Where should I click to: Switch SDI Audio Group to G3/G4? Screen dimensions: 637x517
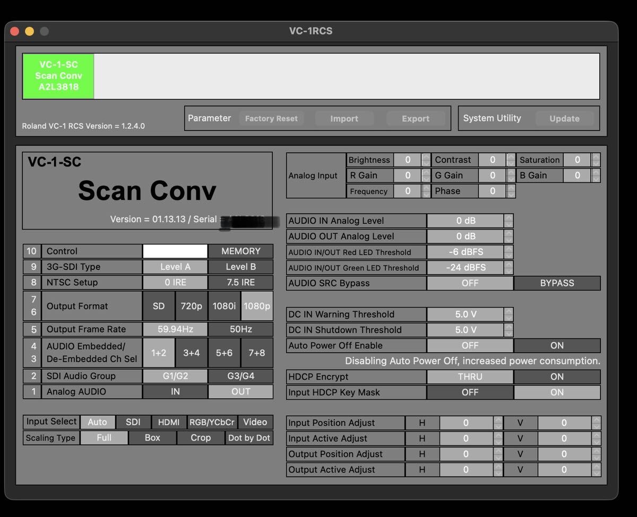240,376
